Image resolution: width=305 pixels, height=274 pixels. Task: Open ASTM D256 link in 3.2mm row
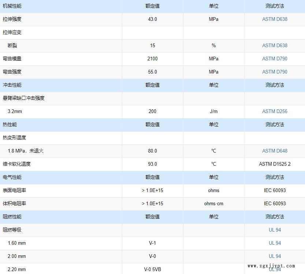[x=275, y=111]
